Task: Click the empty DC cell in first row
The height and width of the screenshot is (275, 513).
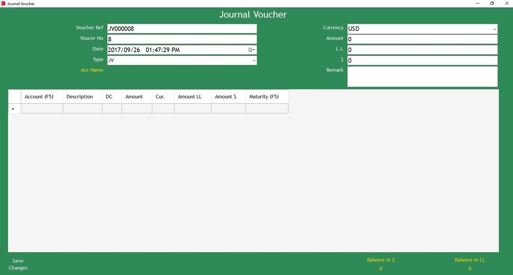Action: point(112,108)
